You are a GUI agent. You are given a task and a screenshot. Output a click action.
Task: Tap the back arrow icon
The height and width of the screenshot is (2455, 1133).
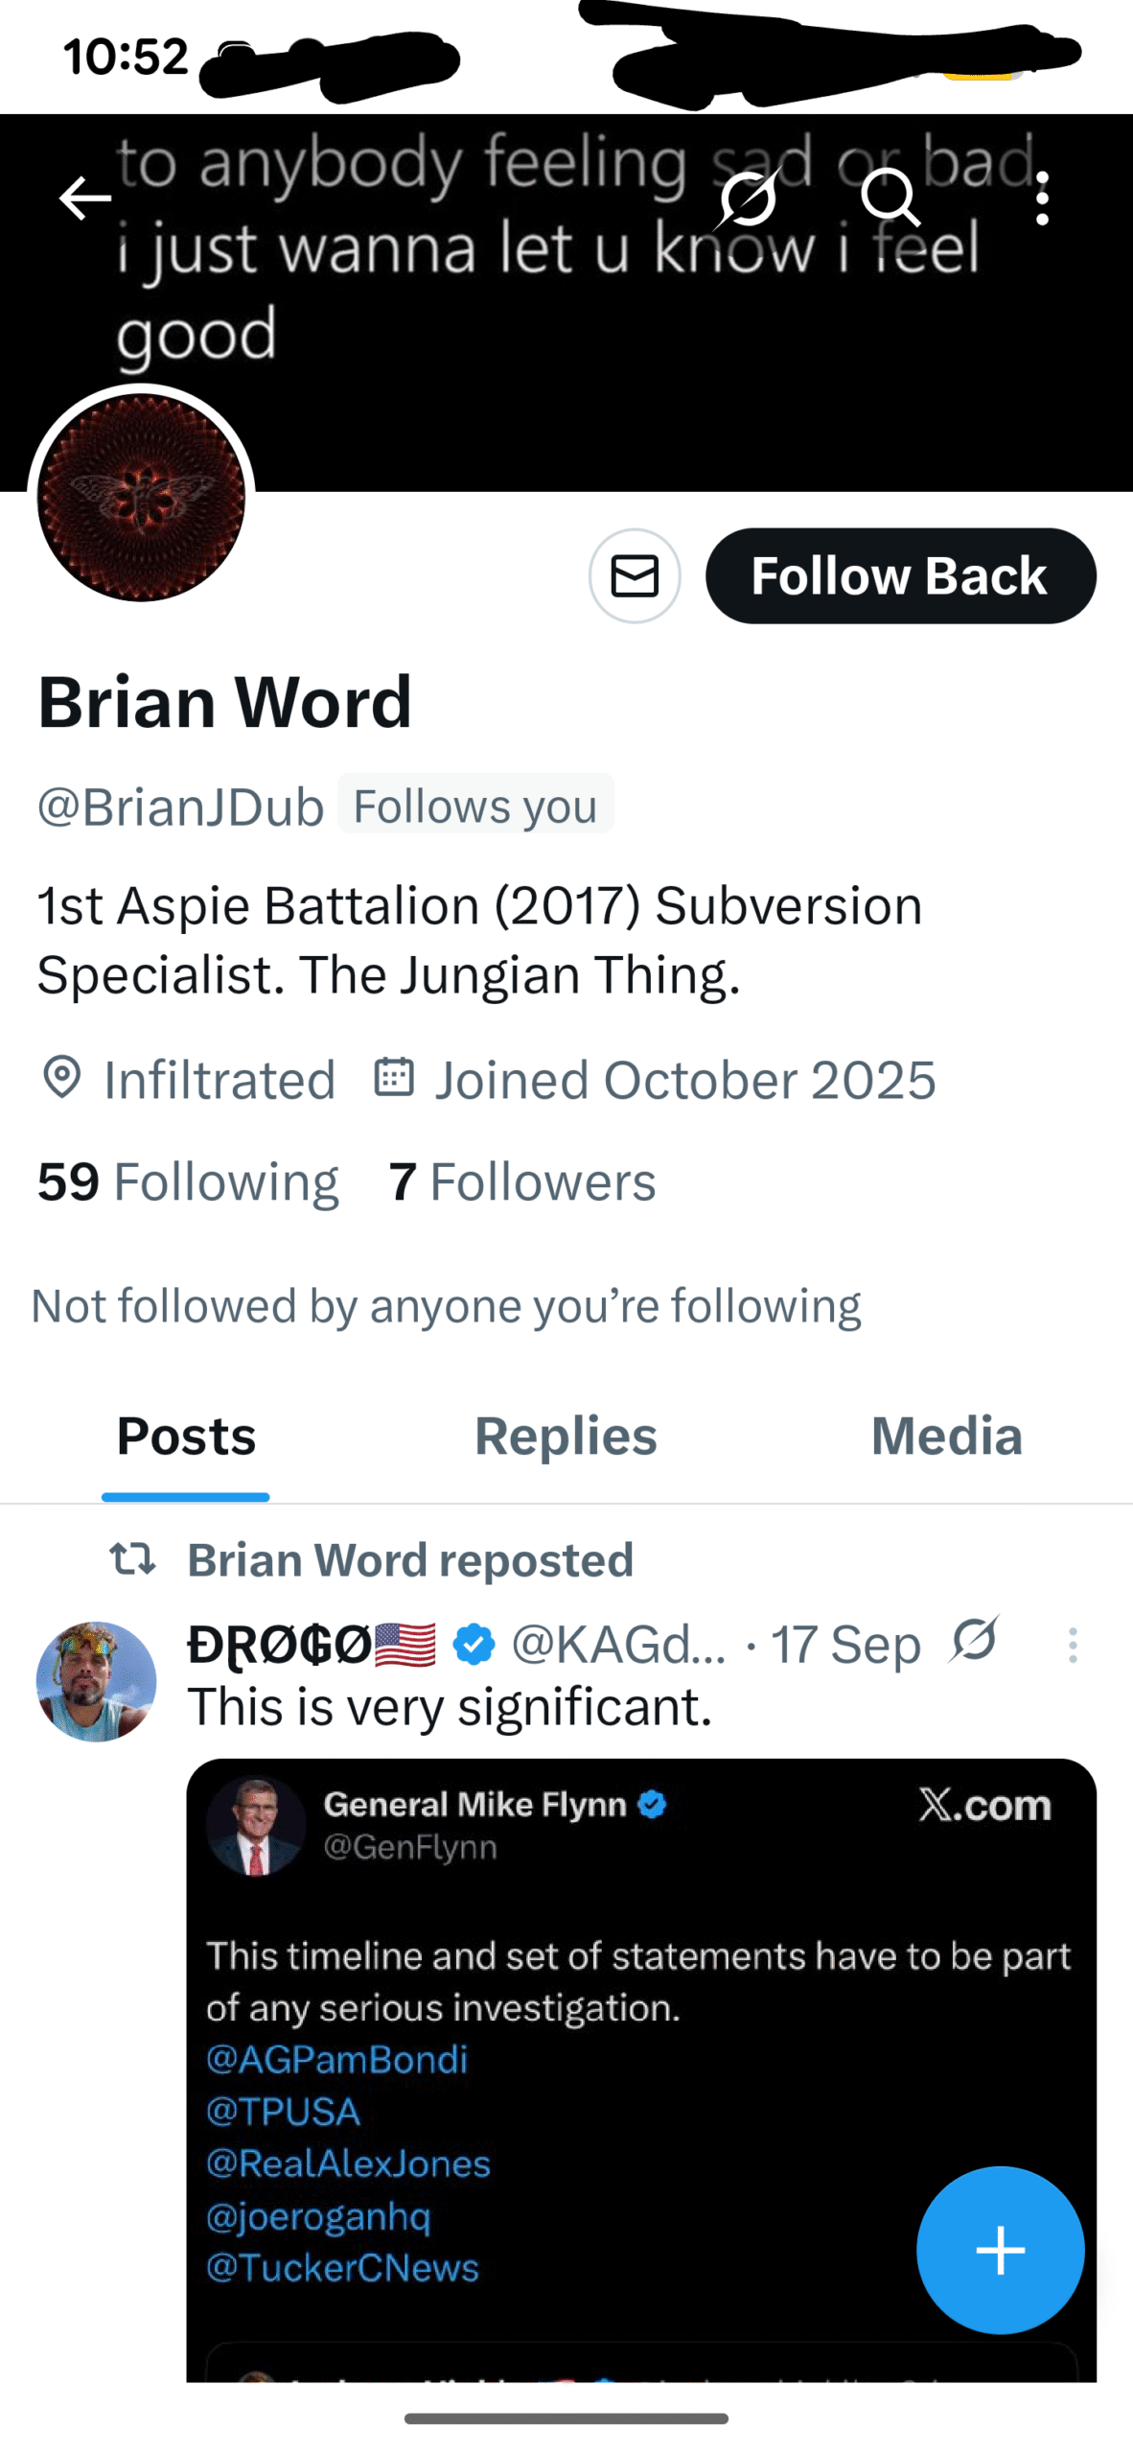(x=85, y=199)
